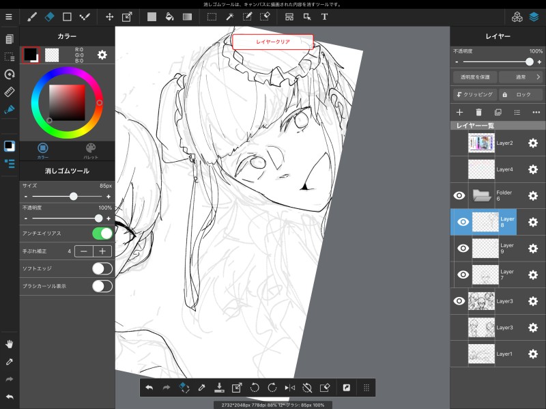This screenshot has height=409, width=546.
Task: Toggle the Anti-aliasing switch off
Action: pyautogui.click(x=102, y=234)
